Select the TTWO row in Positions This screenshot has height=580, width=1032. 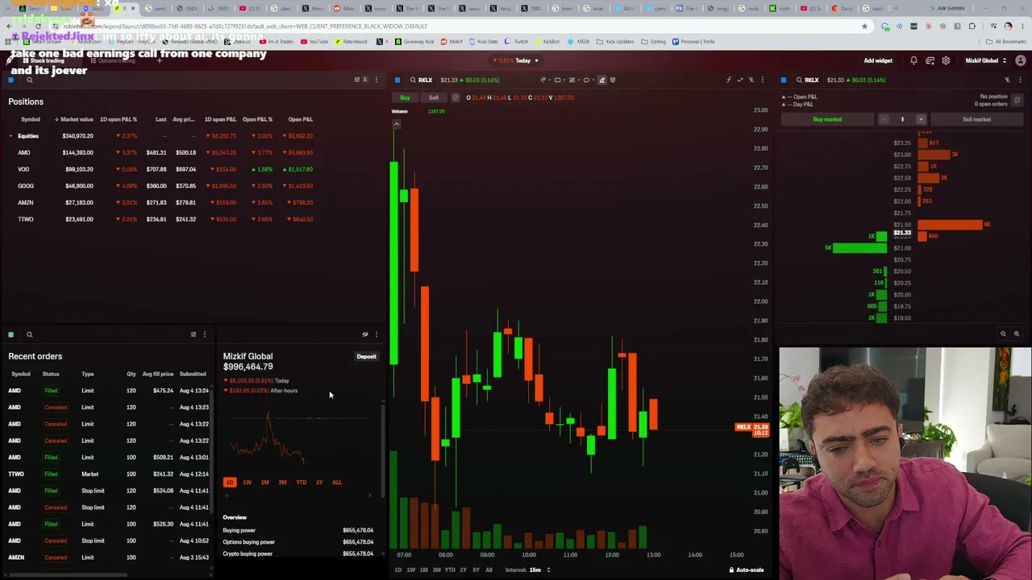(x=161, y=219)
